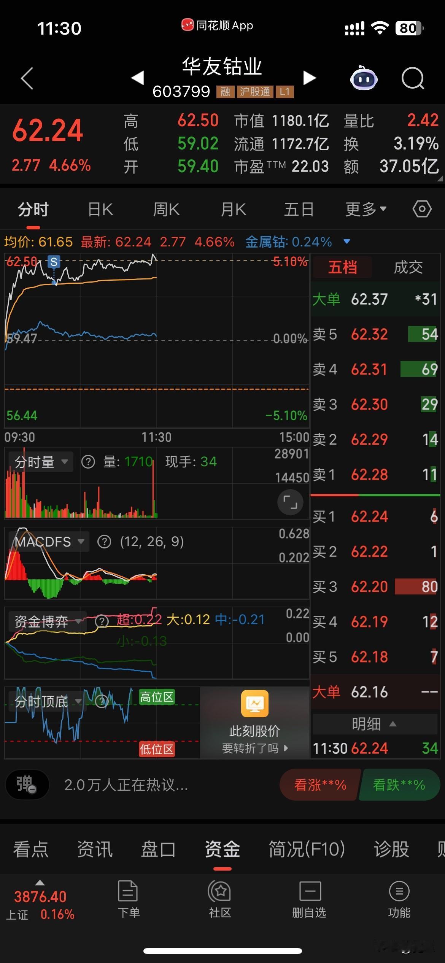This screenshot has height=963, width=445.
Task: Open help icon next to 分时顶底
Action: [102, 701]
